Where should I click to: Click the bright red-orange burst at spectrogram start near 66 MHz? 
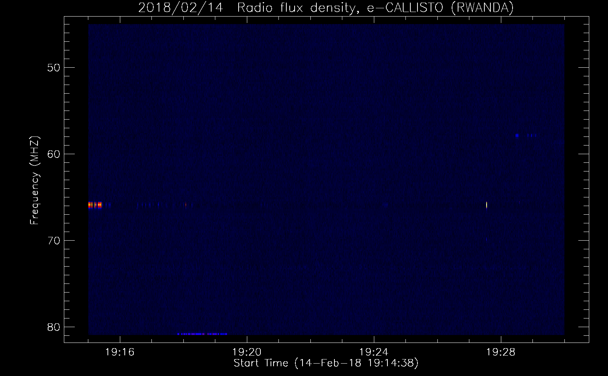pyautogui.click(x=95, y=205)
